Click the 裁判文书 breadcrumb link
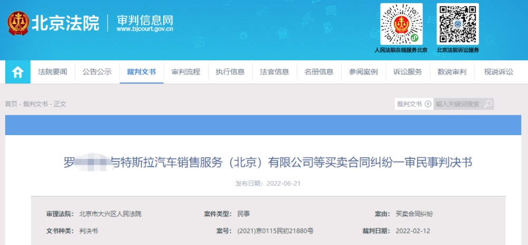Screen dimensions: 528x245 pos(35,104)
